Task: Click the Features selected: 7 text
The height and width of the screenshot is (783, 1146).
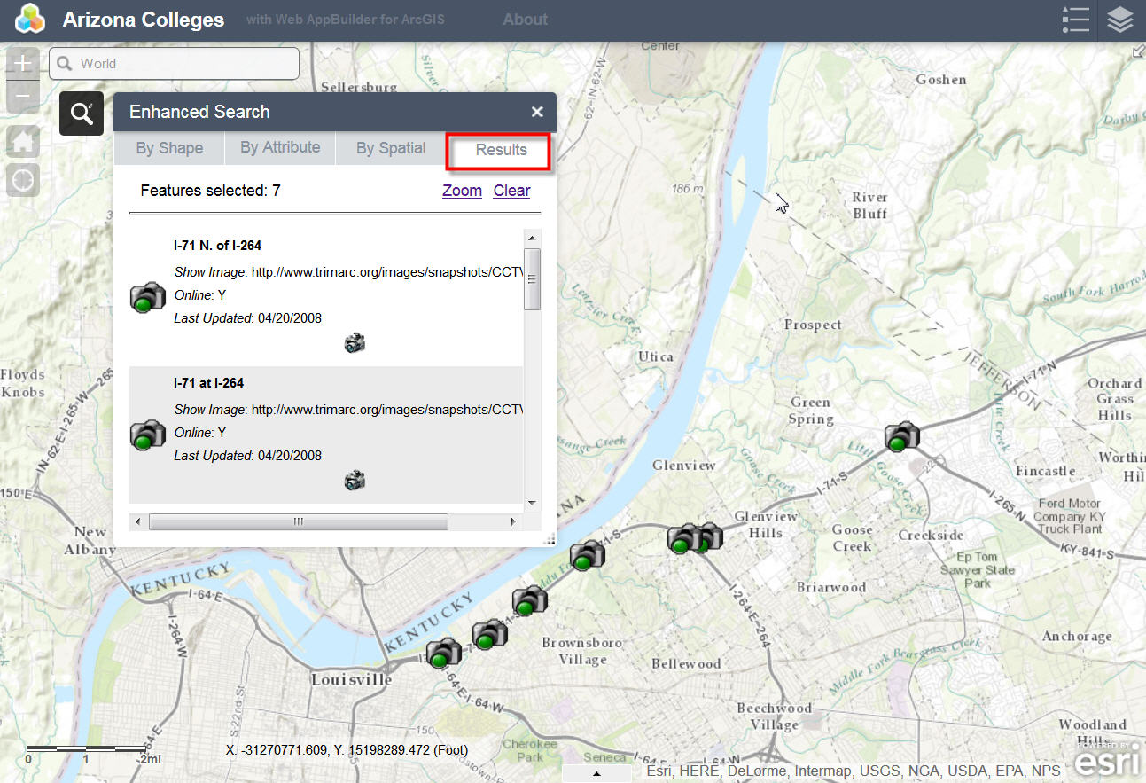Action: (x=210, y=191)
